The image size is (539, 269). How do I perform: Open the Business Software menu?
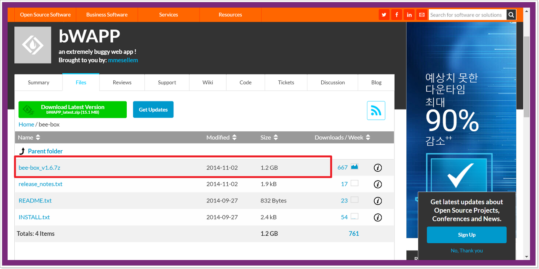point(107,15)
